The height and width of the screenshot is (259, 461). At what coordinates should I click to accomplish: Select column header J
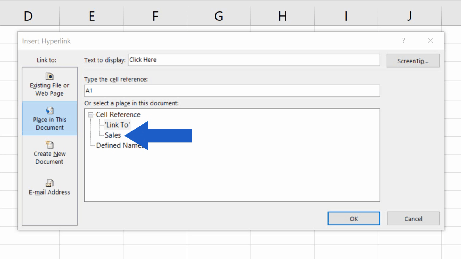coord(409,16)
